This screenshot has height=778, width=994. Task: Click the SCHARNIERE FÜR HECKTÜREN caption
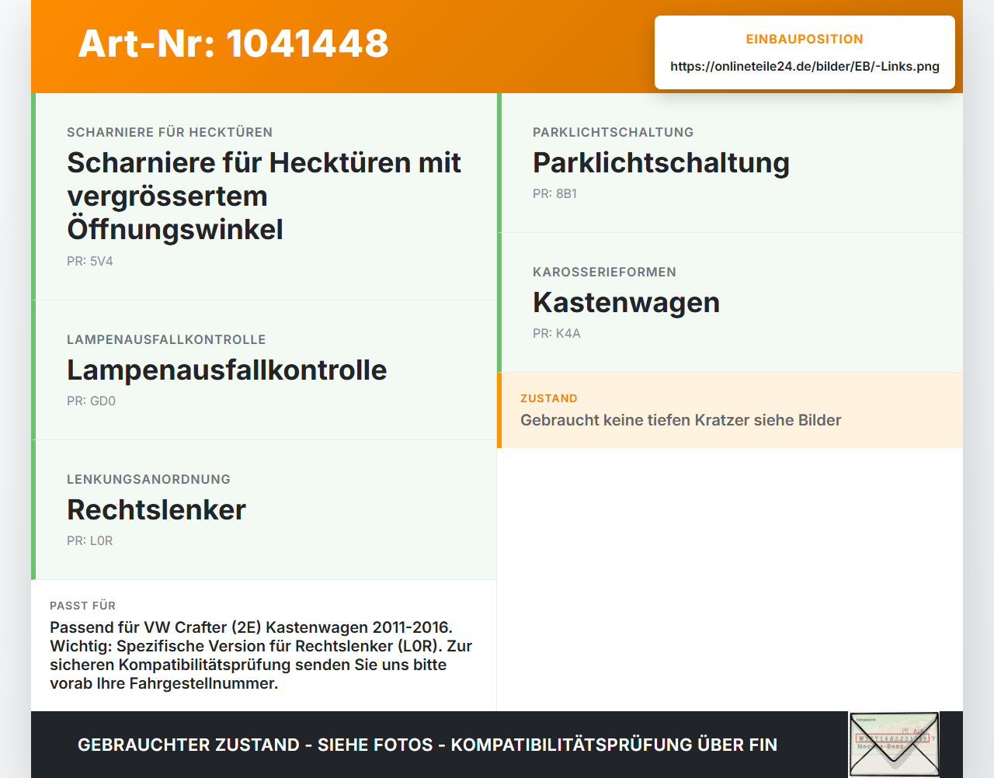pos(169,132)
